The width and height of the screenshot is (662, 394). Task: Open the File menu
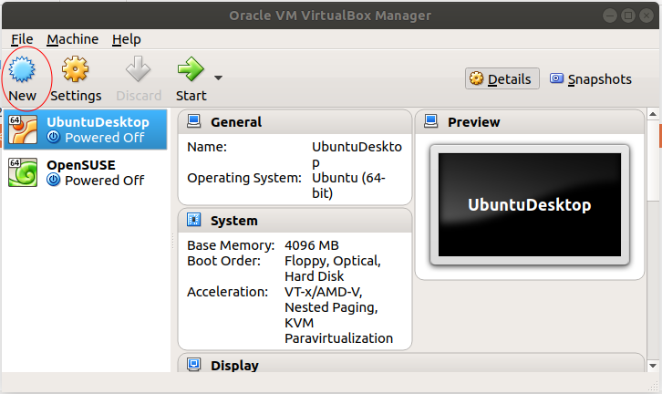(22, 39)
